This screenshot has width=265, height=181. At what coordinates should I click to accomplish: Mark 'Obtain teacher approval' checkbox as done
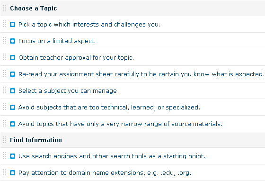(x=12, y=58)
